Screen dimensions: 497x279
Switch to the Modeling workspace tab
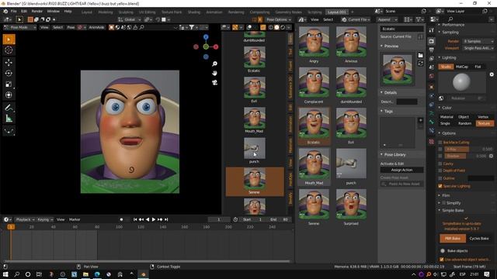[x=106, y=12]
